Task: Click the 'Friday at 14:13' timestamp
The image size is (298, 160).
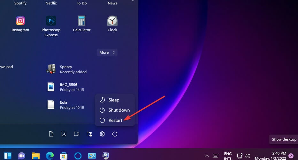Action: pyautogui.click(x=72, y=90)
